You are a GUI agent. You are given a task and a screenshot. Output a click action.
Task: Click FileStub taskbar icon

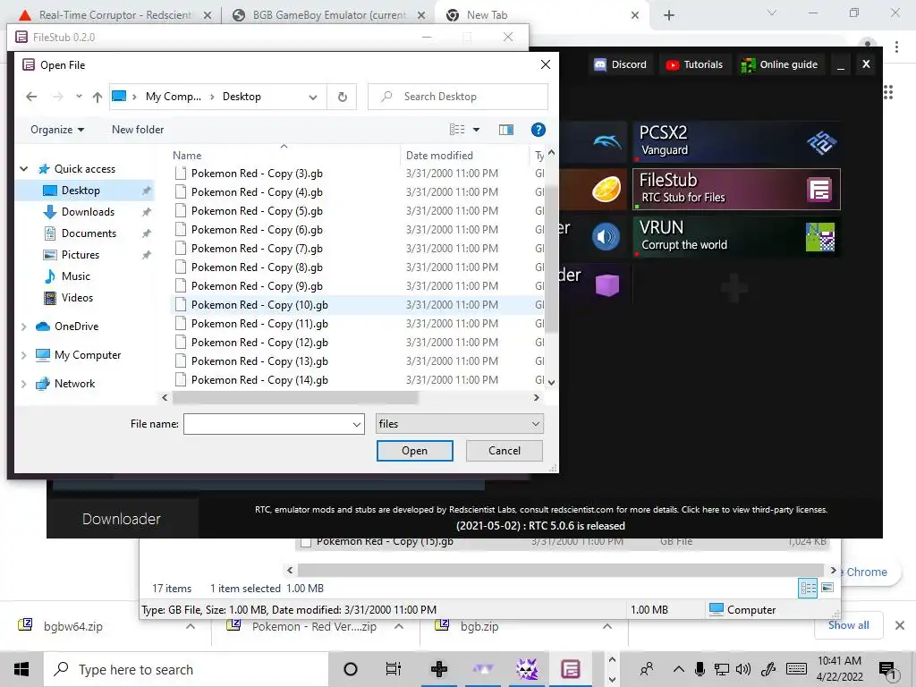[570, 669]
